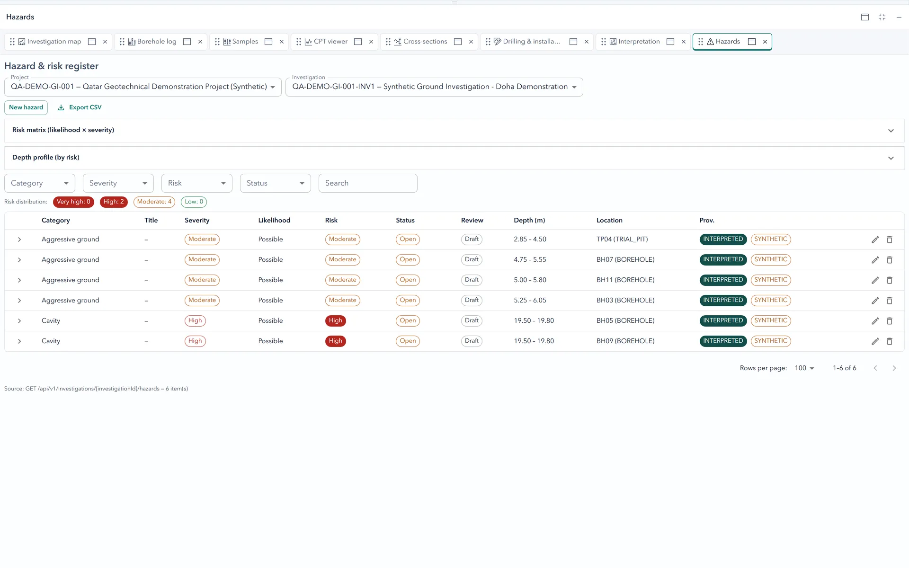The height and width of the screenshot is (568, 909).
Task: Close the Samples tab
Action: tap(282, 42)
